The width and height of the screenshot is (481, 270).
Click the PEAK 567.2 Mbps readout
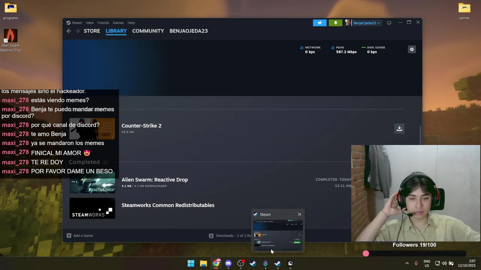click(343, 49)
